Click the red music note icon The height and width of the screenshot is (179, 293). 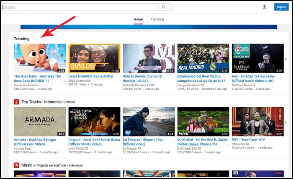click(x=17, y=102)
